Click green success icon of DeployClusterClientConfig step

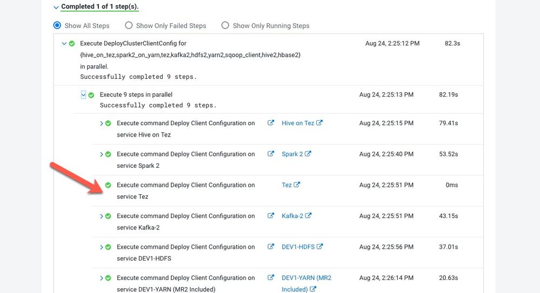[72, 44]
